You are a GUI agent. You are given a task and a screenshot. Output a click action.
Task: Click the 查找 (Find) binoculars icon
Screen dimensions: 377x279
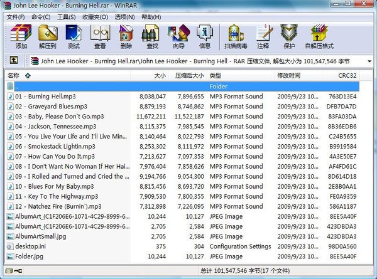coord(150,33)
